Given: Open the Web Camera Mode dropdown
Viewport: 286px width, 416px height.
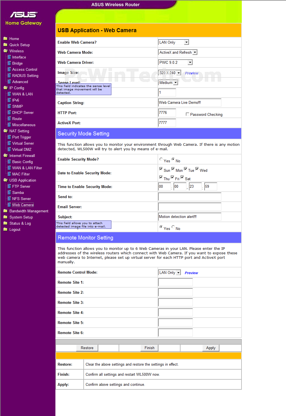Looking at the screenshot, I should coord(178,52).
